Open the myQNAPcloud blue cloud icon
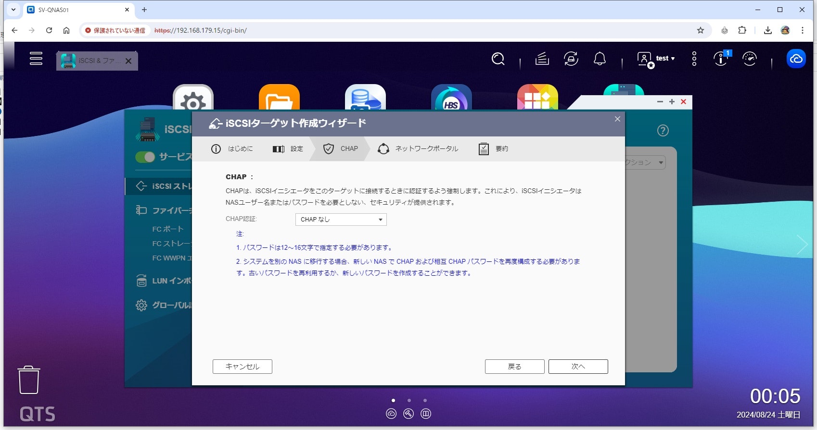817x430 pixels. click(796, 59)
